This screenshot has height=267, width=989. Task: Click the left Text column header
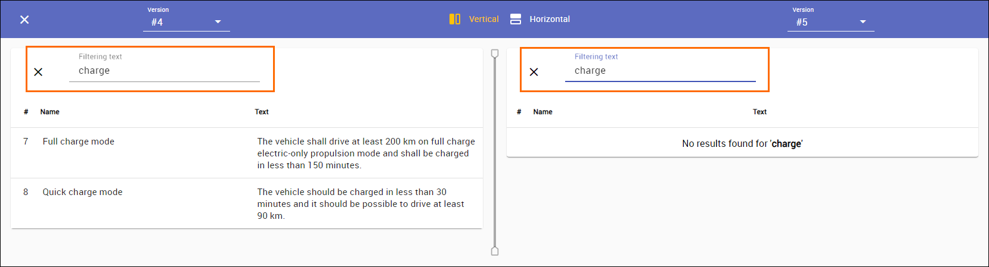(x=262, y=112)
